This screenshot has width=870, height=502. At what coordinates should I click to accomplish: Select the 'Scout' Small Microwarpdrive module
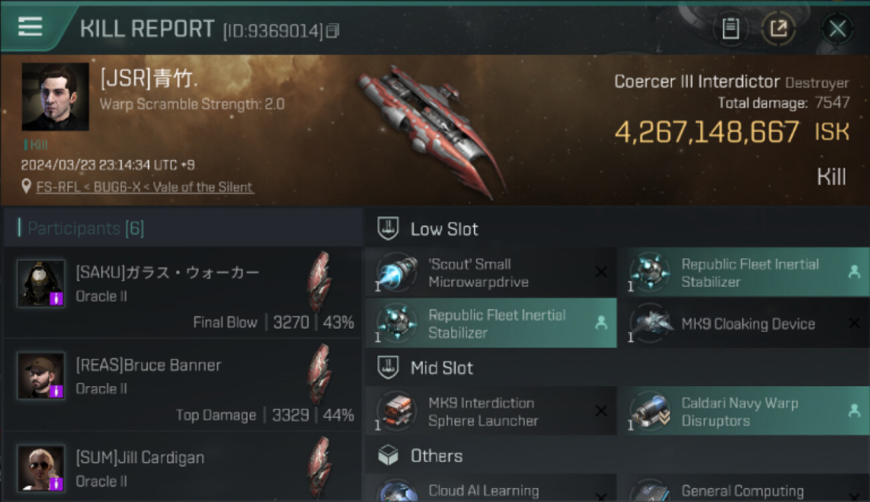(478, 273)
